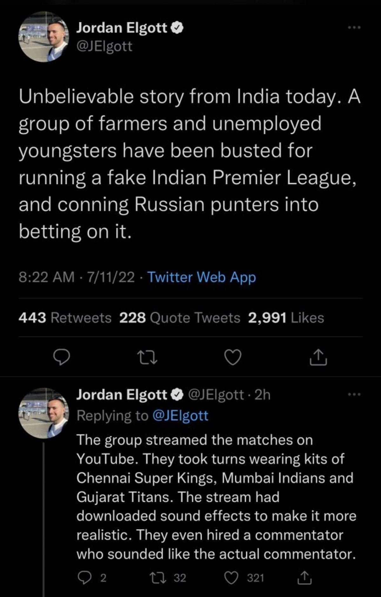View the 228 Quote Tweets
Viewport: 381px width, 597px height.
pos(180,318)
